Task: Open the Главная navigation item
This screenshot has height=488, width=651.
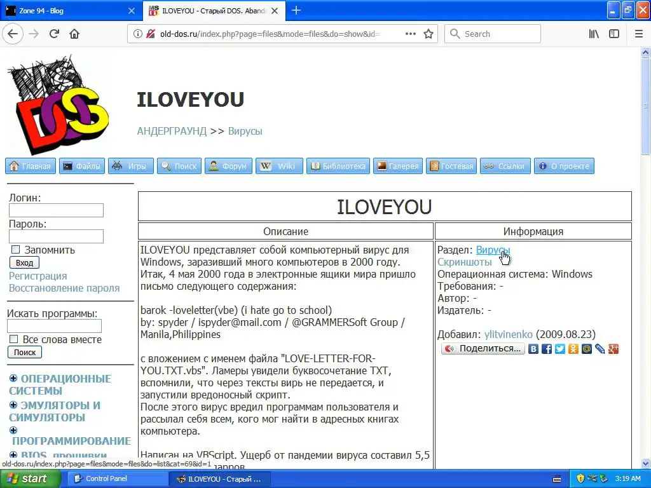Action: point(31,166)
